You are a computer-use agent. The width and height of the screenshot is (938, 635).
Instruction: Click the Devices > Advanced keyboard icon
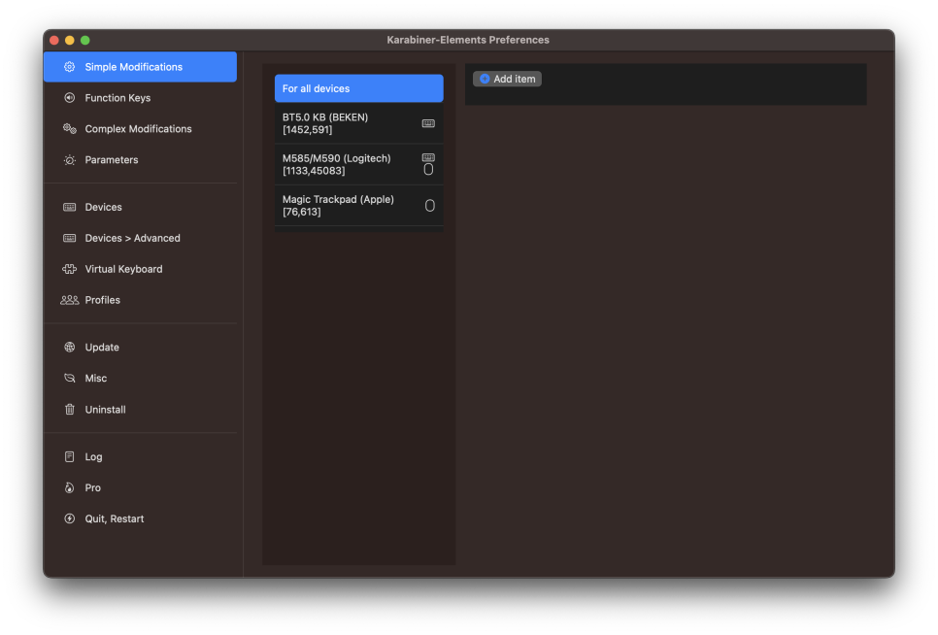pyautogui.click(x=69, y=238)
